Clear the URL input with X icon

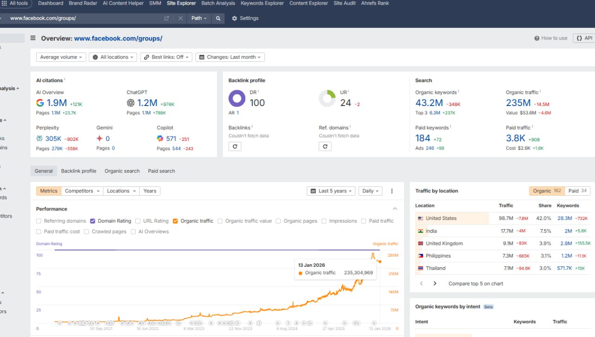[x=180, y=18]
